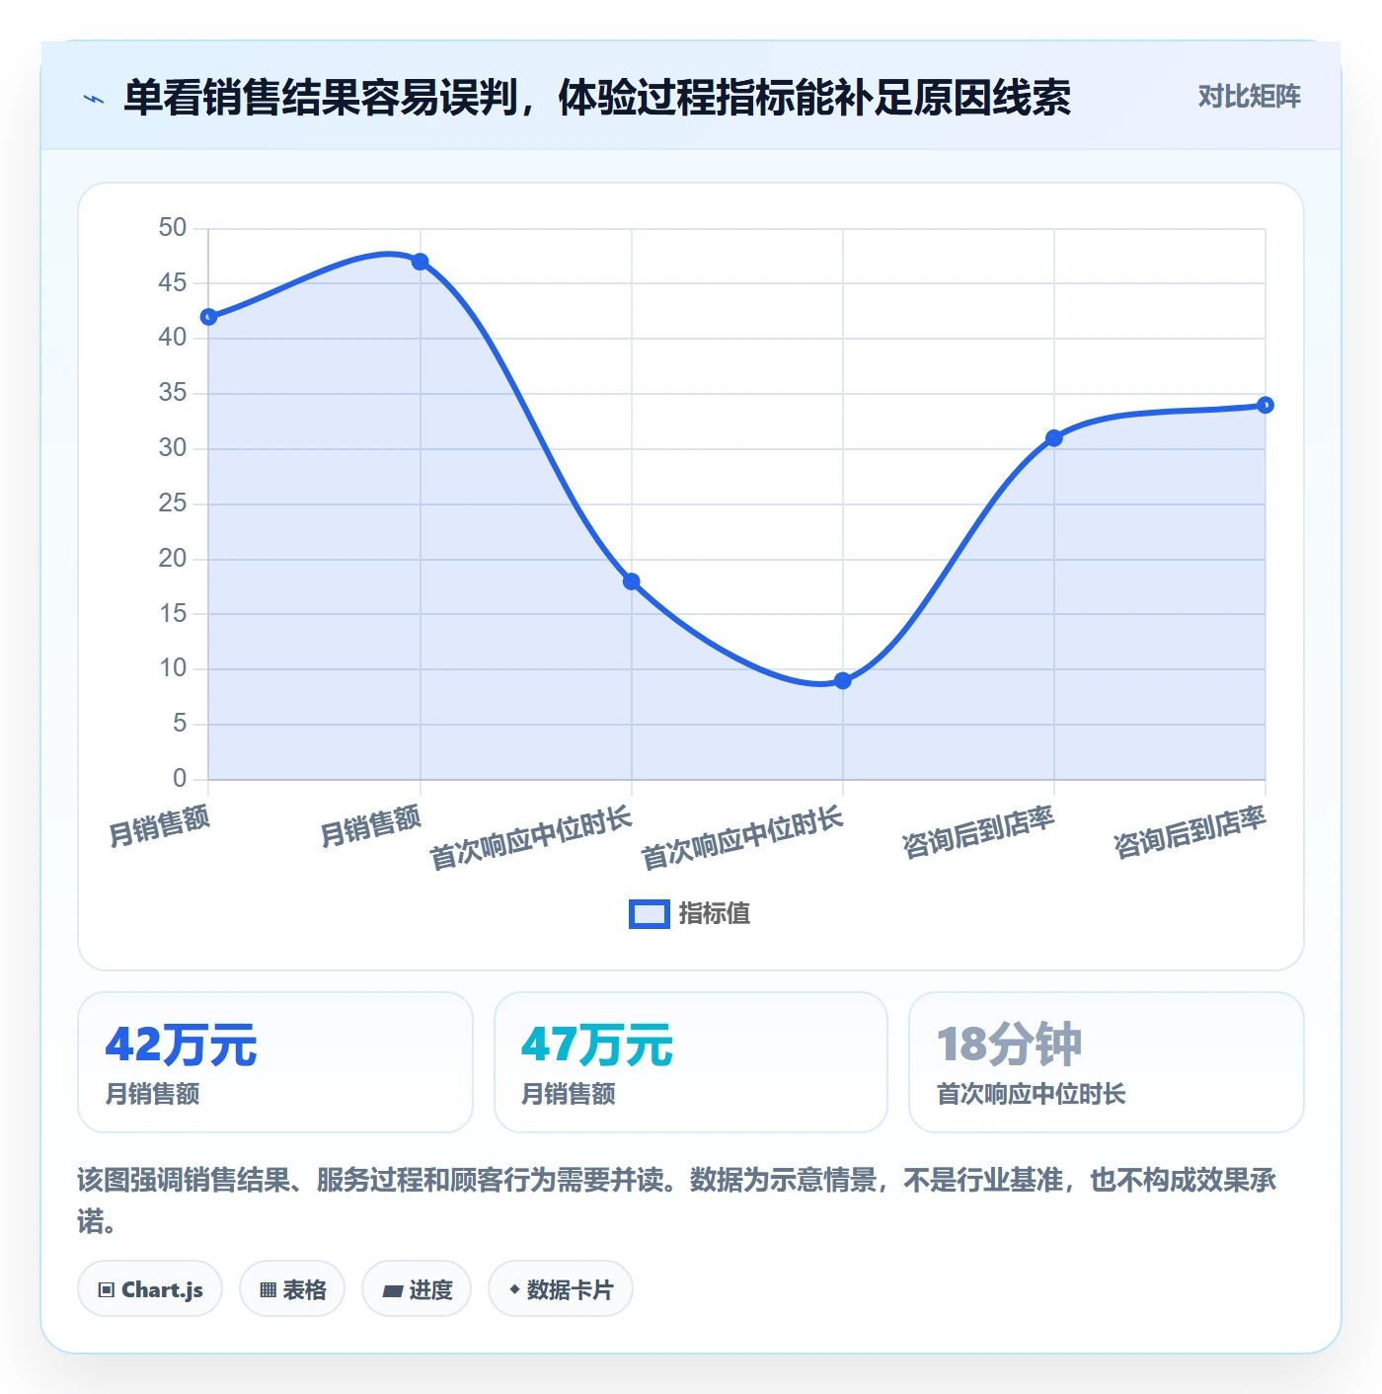Click the 数据卡片 tag chip
Image resolution: width=1382 pixels, height=1394 pixels.
561,1289
